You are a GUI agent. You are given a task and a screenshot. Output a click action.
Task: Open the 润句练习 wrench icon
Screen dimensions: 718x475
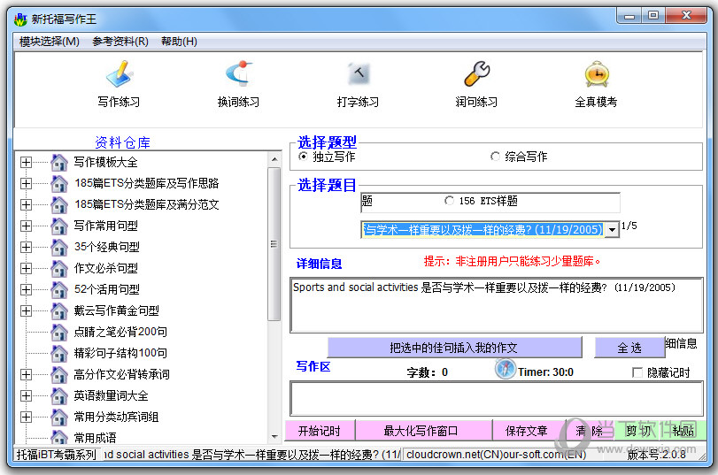tap(476, 73)
